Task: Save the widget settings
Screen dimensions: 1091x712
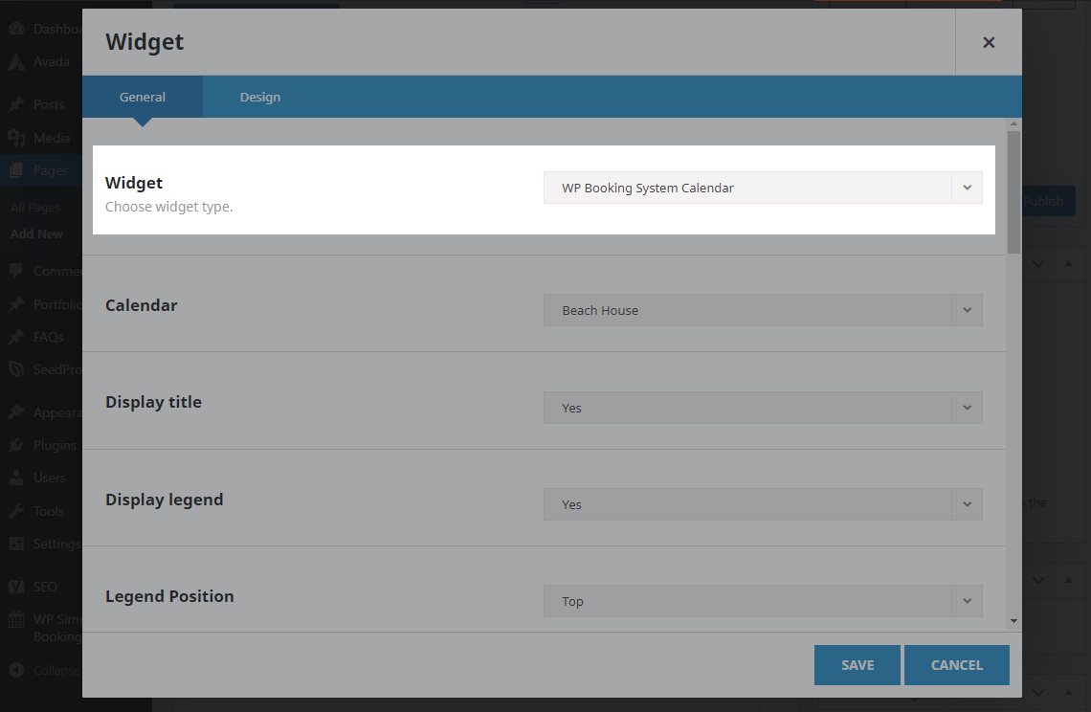Action: tap(857, 664)
